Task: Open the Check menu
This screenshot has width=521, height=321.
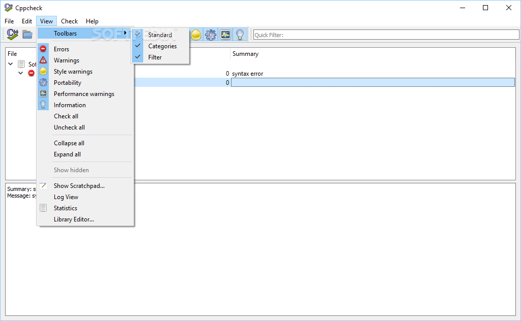Action: (x=70, y=21)
